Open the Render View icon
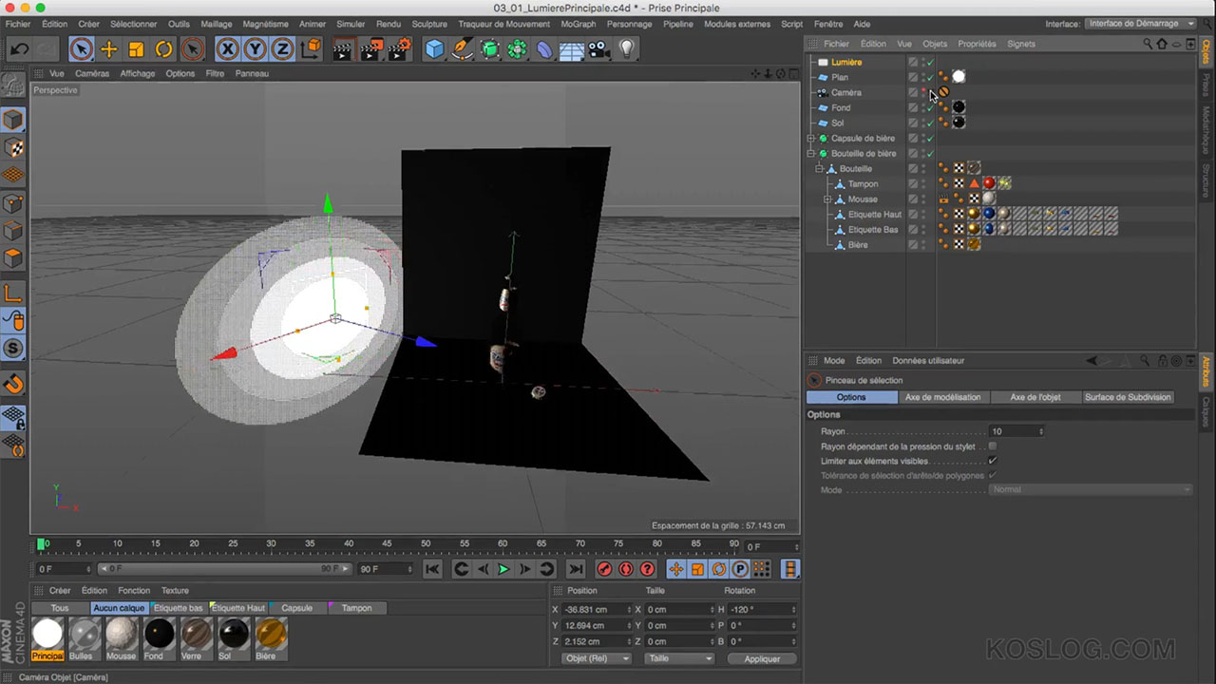1216x684 pixels. 342,49
